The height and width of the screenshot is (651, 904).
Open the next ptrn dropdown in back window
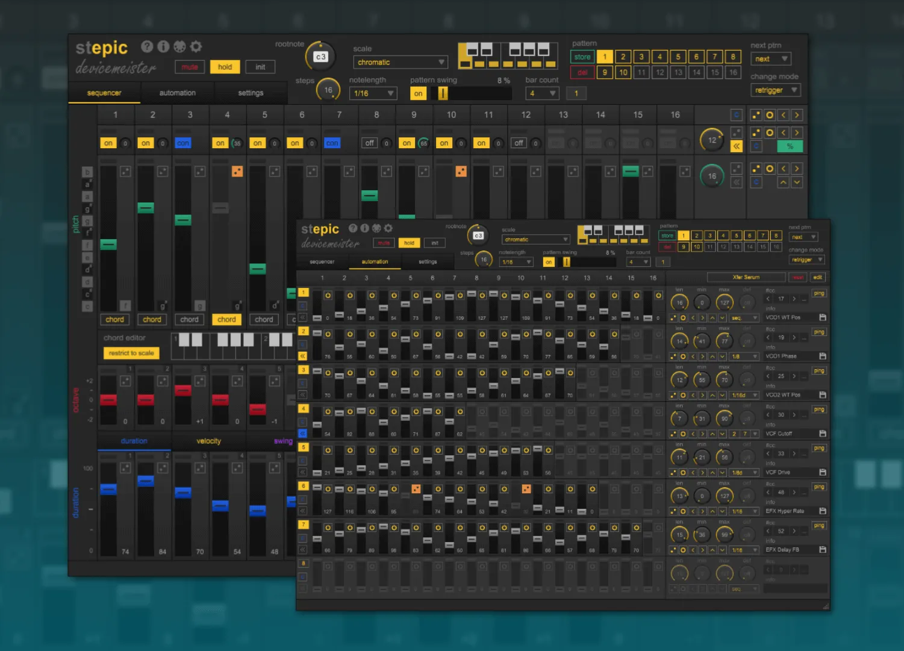[x=771, y=59]
